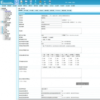Tick the 下载 module-close checkbox

pos(42,54)
